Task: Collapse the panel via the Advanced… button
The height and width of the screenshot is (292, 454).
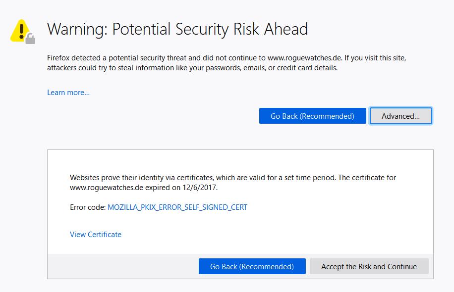Action: (x=400, y=116)
